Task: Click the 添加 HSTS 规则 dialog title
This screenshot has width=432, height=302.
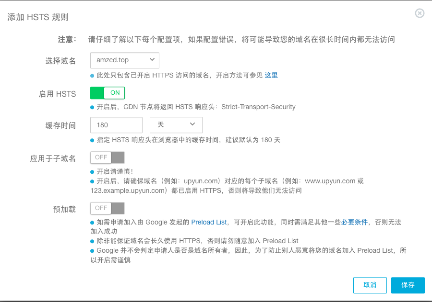Action: (38, 17)
